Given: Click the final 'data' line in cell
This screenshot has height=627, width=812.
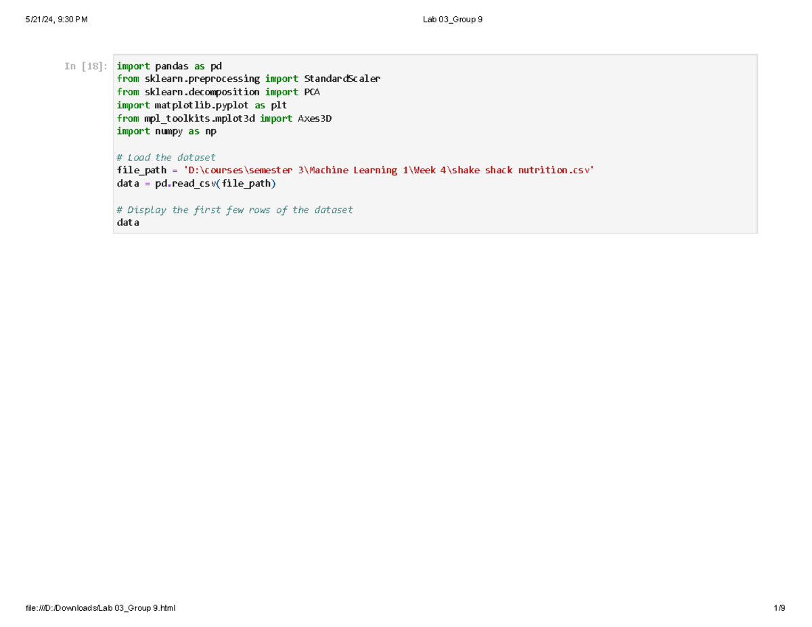Looking at the screenshot, I should coord(128,223).
